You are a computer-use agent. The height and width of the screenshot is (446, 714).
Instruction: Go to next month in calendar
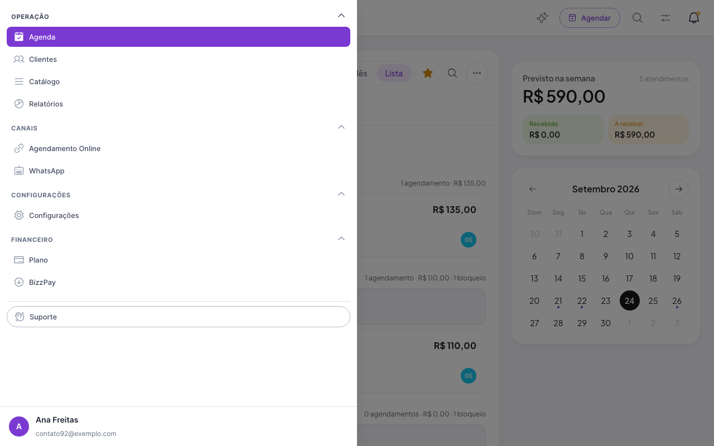point(679,189)
